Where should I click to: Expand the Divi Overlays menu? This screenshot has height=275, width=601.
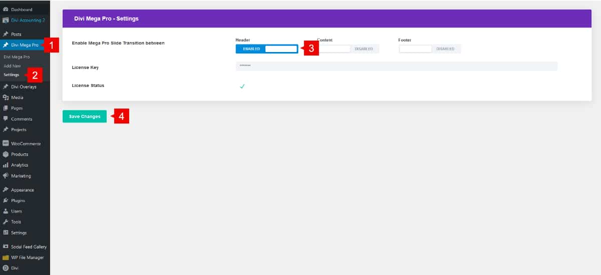24,86
